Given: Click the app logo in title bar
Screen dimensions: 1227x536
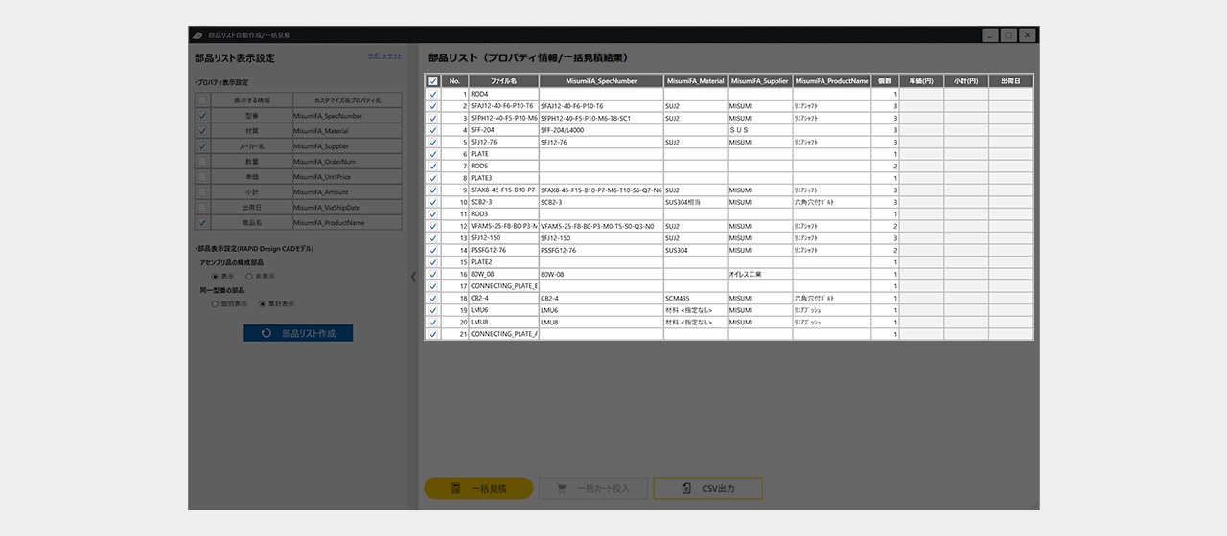Looking at the screenshot, I should coord(197,35).
